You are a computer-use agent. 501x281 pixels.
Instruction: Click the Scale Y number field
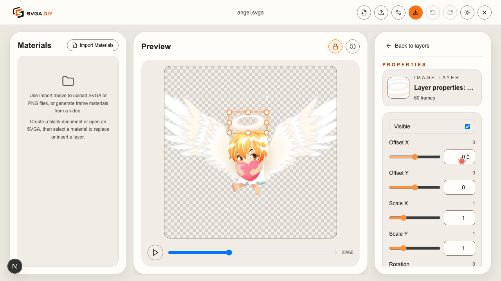460,248
